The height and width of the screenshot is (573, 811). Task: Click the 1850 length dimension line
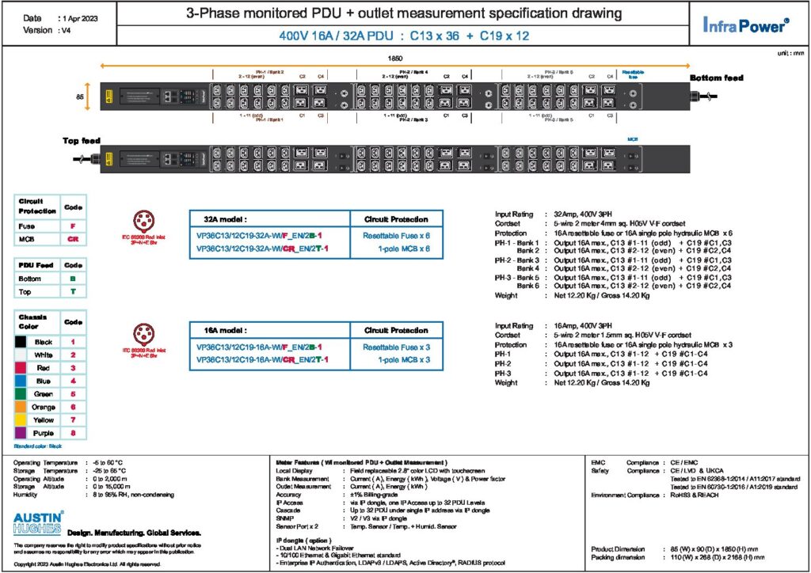point(394,66)
